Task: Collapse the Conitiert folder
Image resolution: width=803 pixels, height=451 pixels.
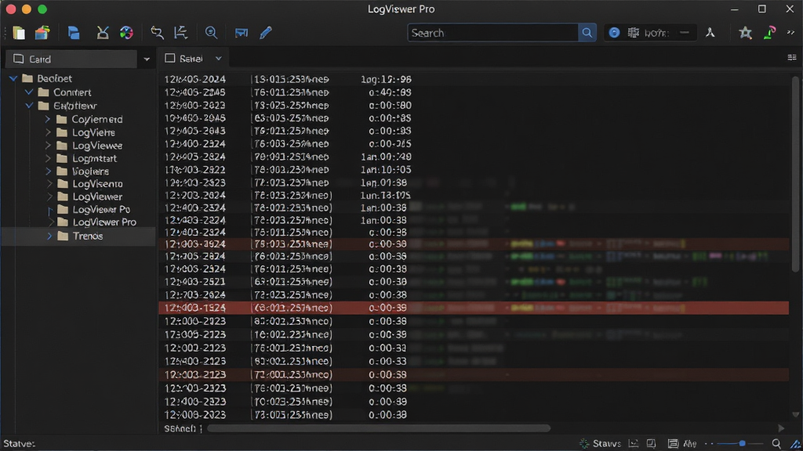Action: tap(29, 92)
